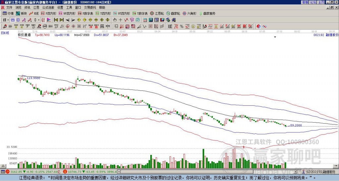Open the 浏览 menu
The height and width of the screenshot is (181, 339).
click(18, 8)
